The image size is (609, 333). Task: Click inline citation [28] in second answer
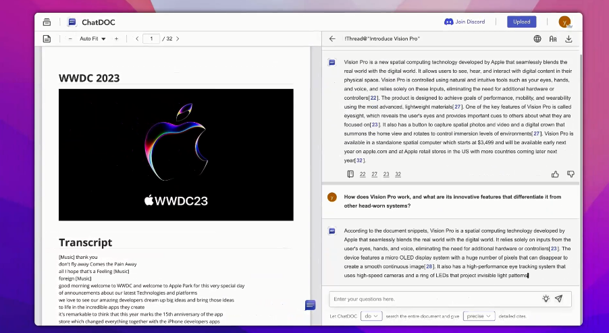coord(429,267)
